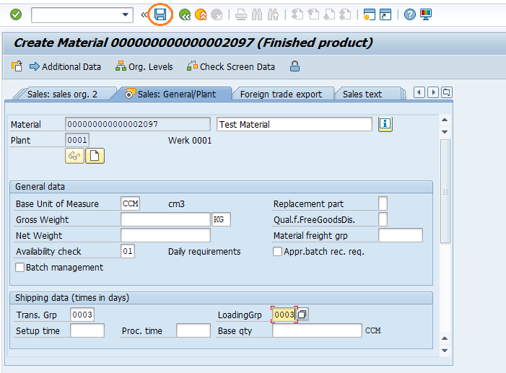Click the bottom scroll down arrow
Image resolution: width=506 pixels, height=373 pixels.
(445, 351)
